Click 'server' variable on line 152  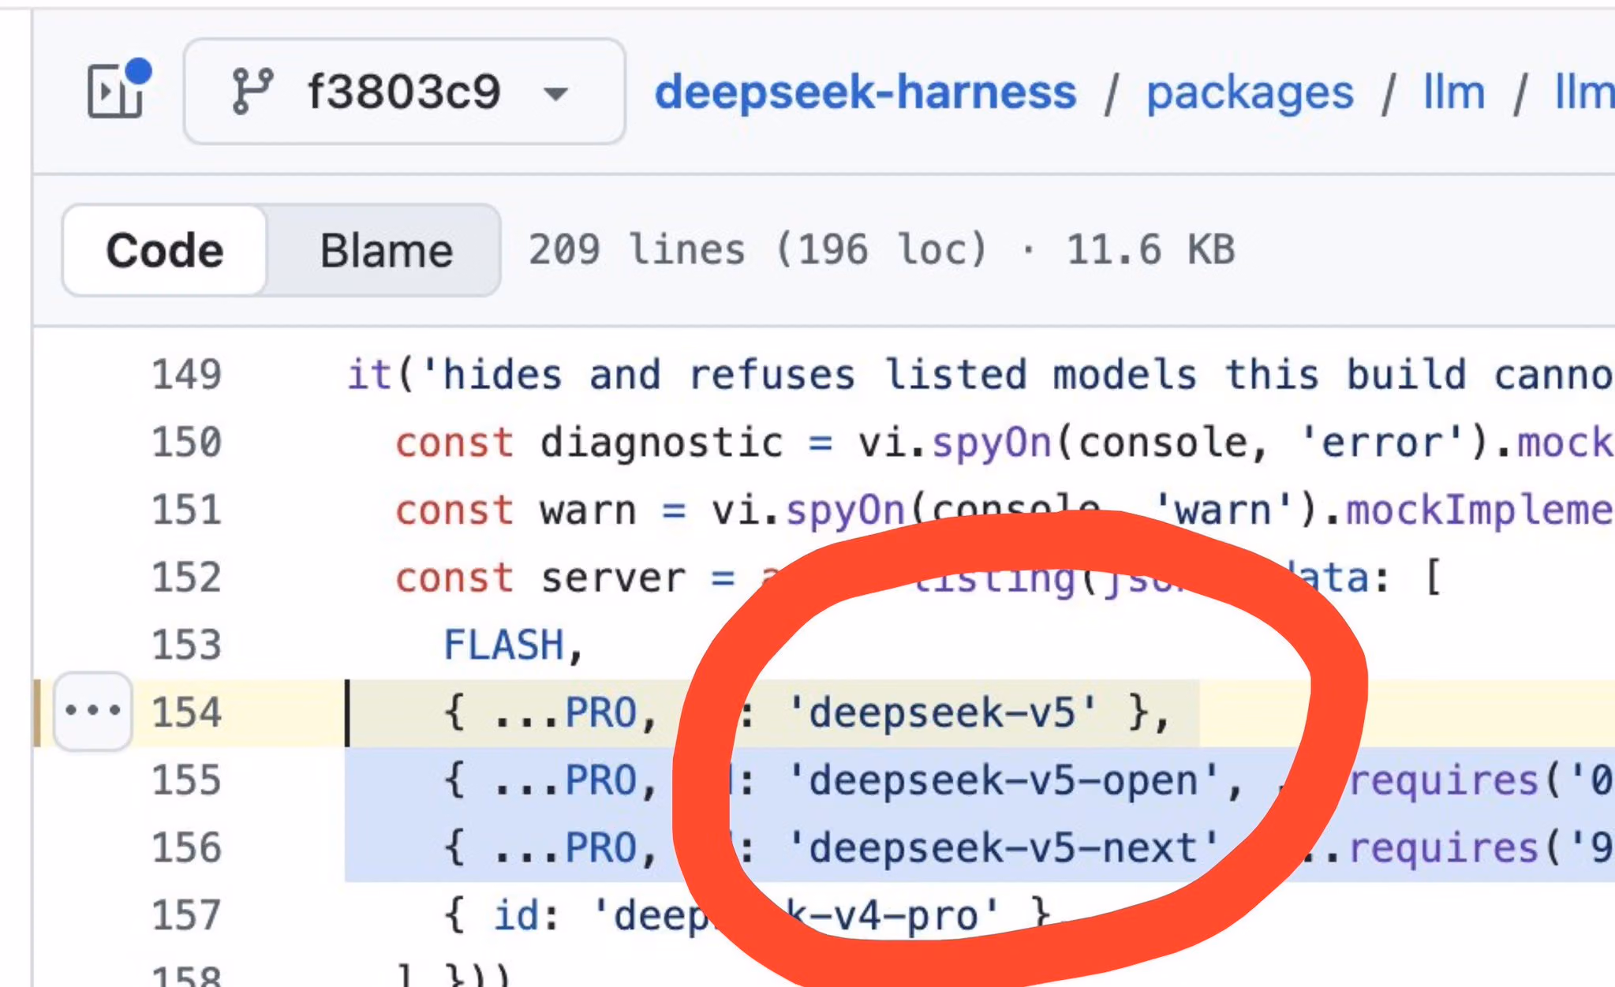613,578
